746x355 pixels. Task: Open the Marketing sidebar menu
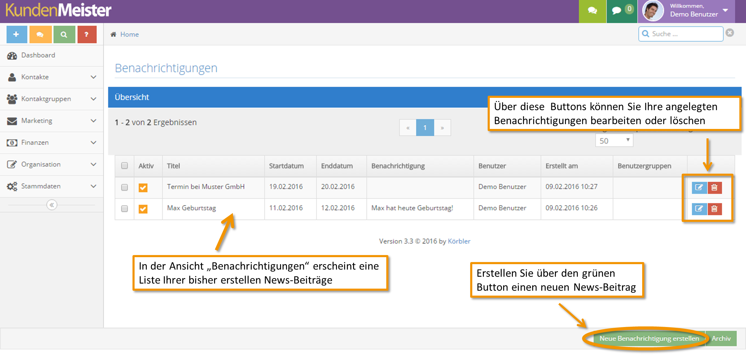(52, 121)
